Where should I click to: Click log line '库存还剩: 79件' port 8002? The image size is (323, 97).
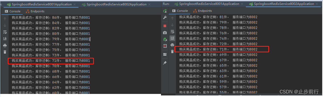[x=218, y=22]
